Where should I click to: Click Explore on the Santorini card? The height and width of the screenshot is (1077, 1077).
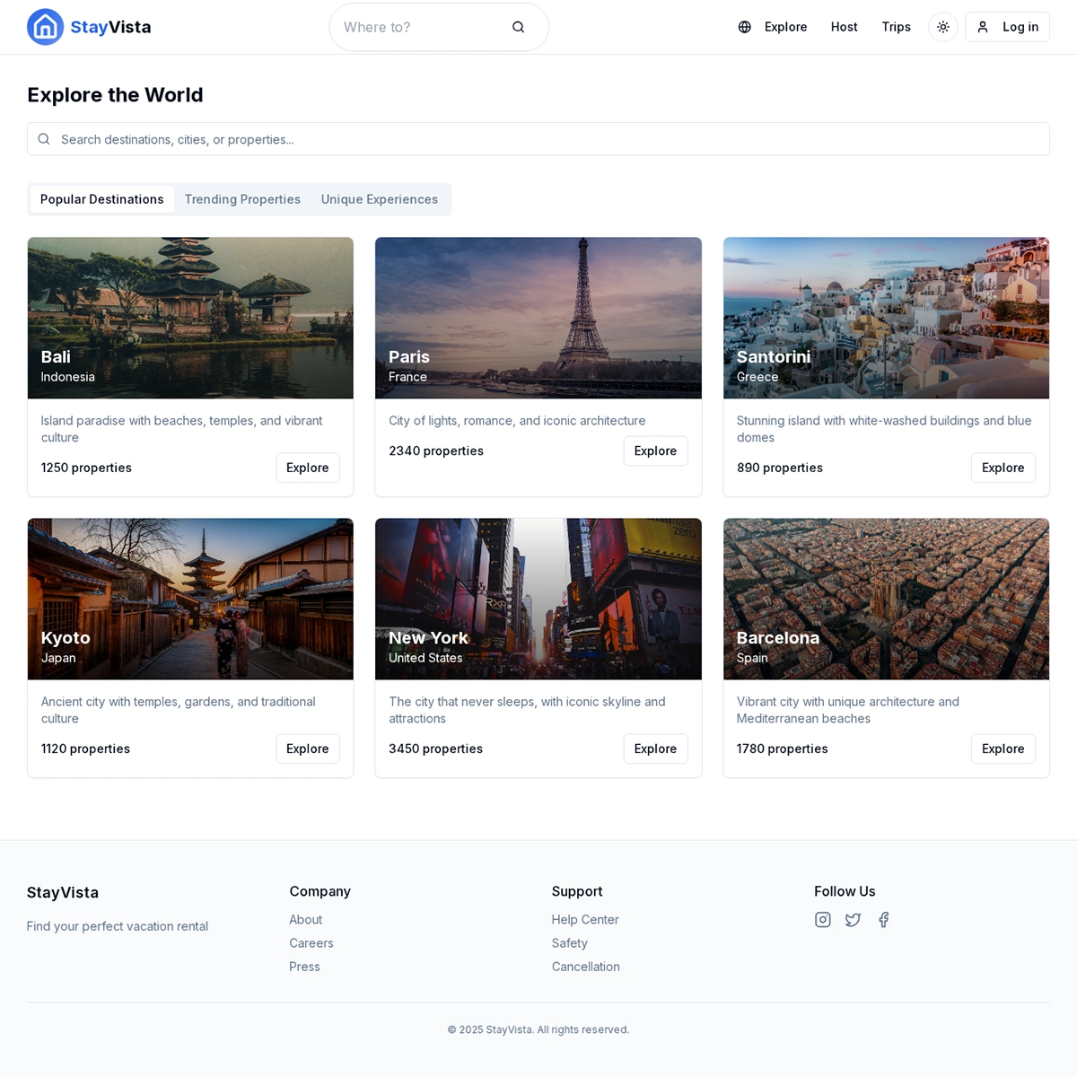pyautogui.click(x=1003, y=468)
